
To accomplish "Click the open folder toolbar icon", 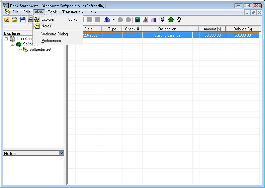I will click(x=15, y=20).
